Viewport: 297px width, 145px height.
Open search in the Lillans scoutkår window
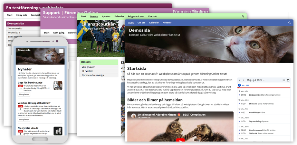point(243,17)
